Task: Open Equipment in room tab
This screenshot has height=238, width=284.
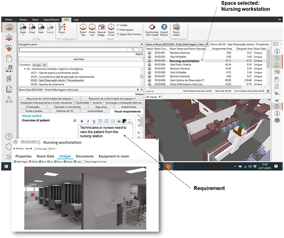Action: [114, 156]
